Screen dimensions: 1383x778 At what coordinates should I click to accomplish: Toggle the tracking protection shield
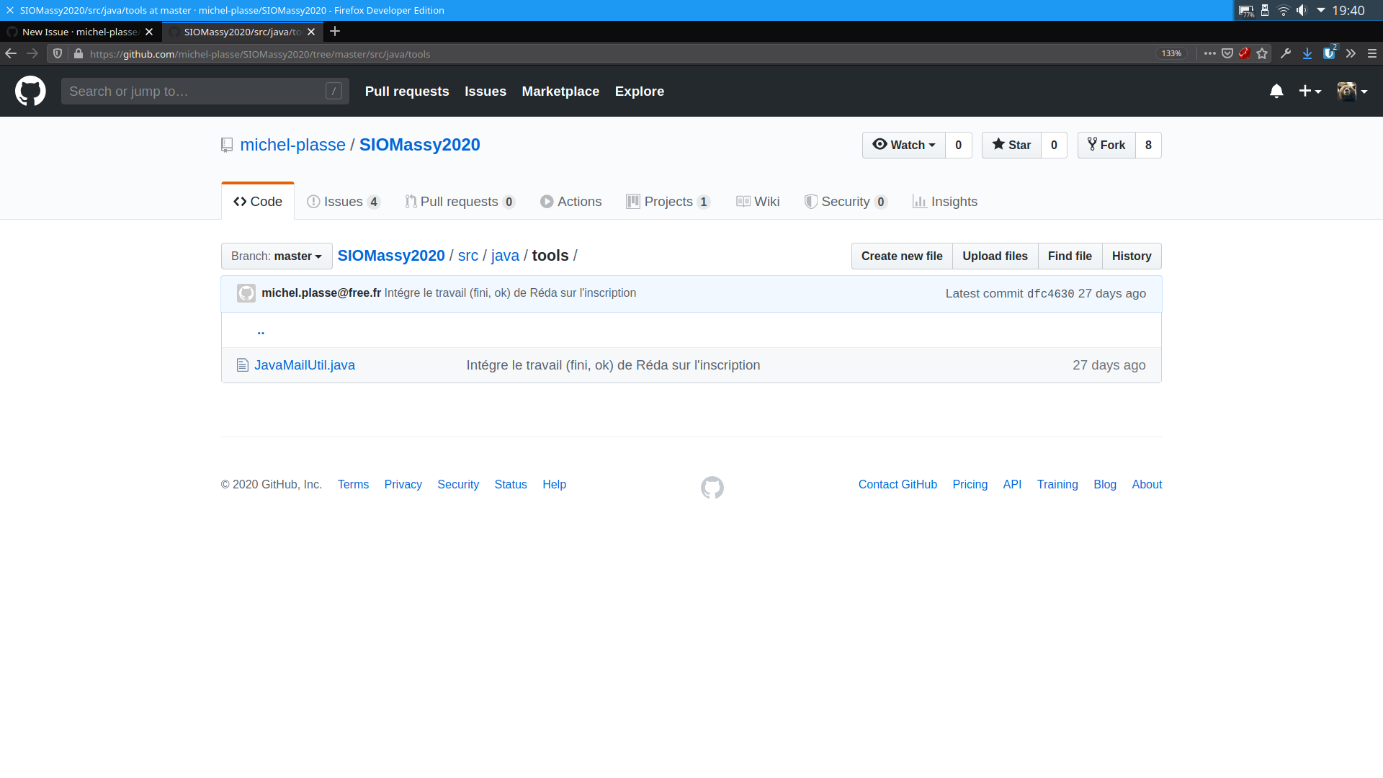[x=57, y=53]
